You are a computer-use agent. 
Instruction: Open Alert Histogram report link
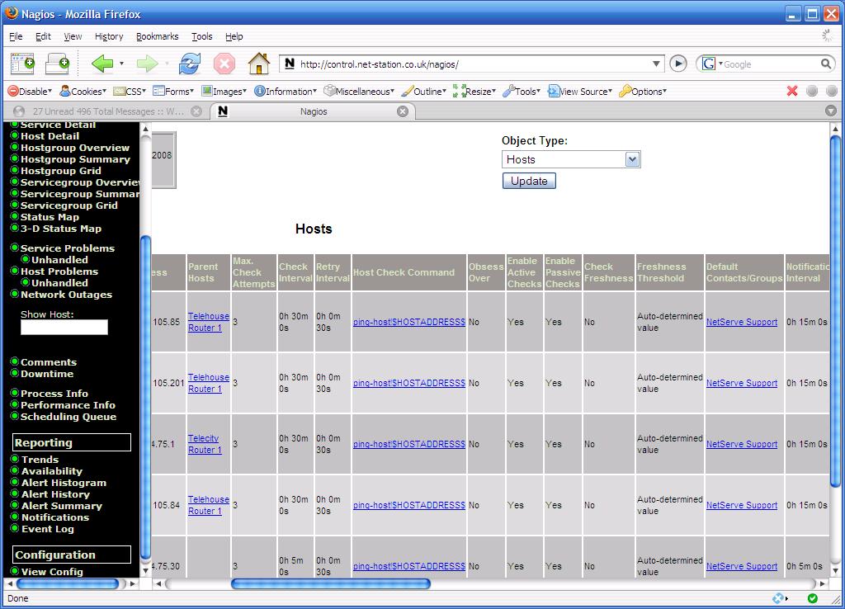pos(64,483)
